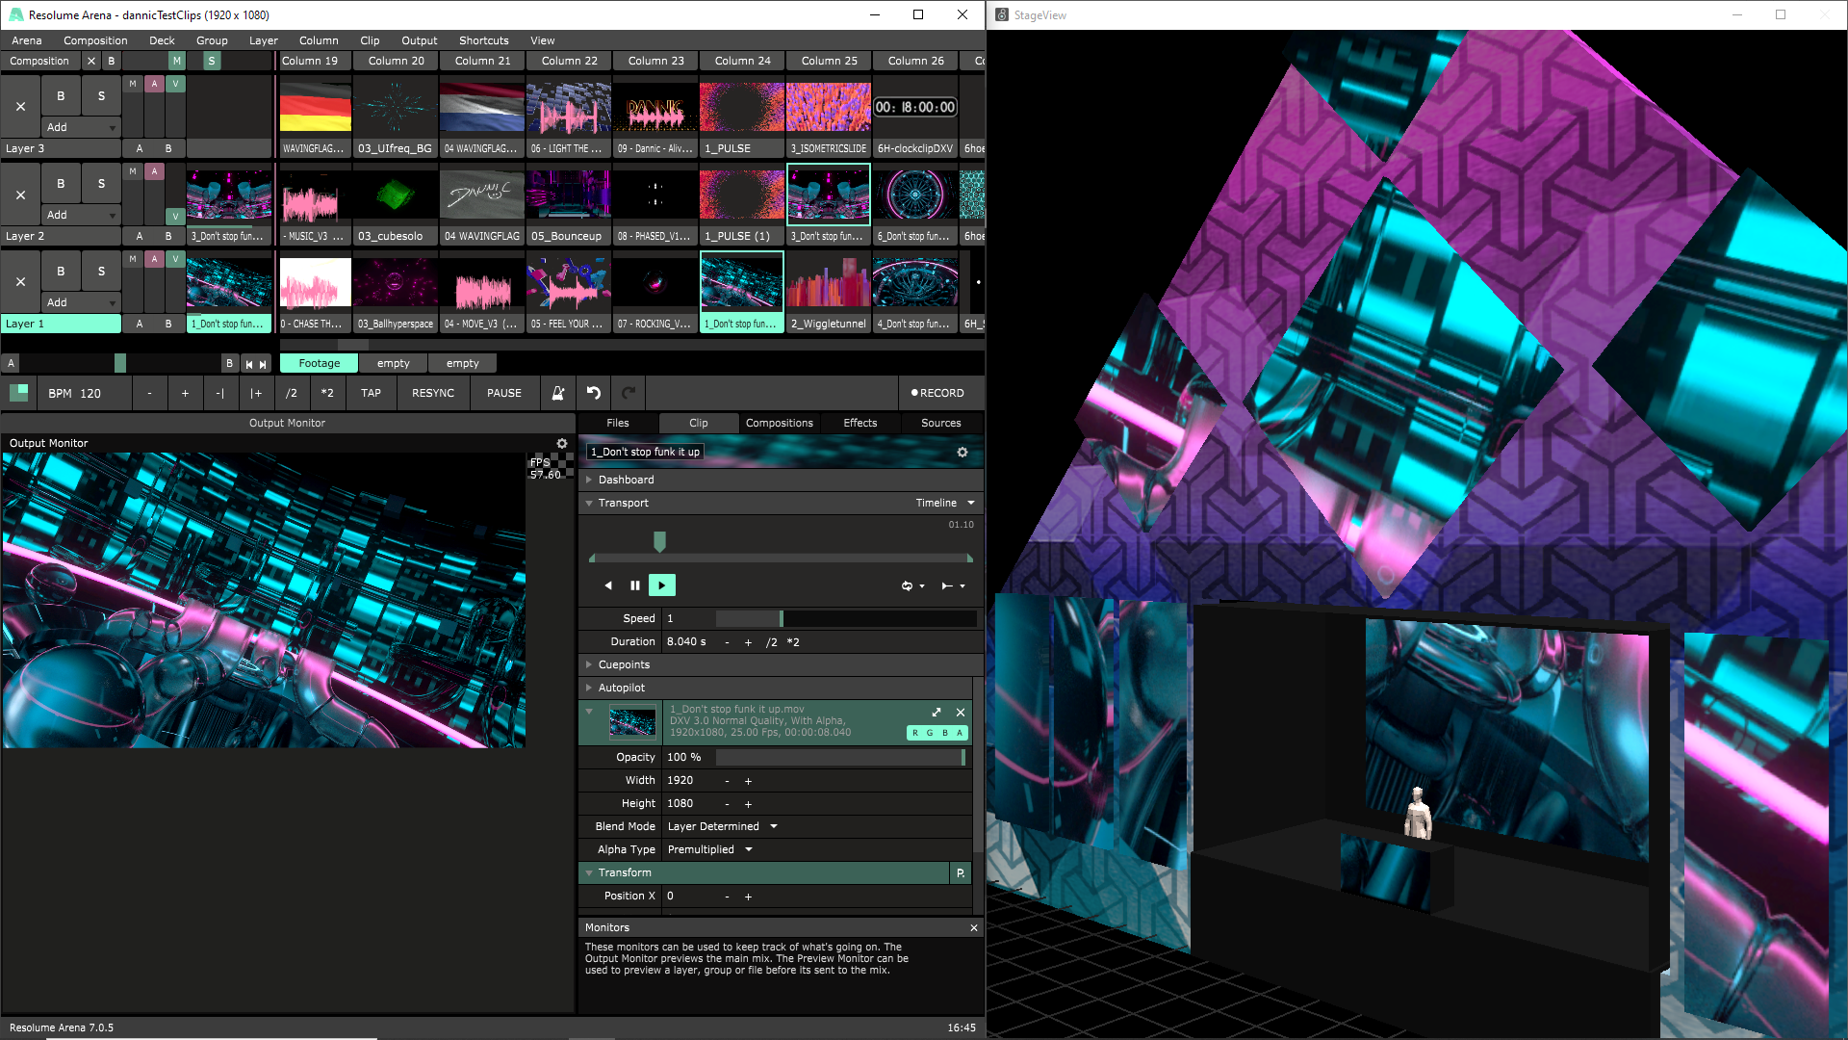The height and width of the screenshot is (1040, 1848).
Task: Select the Footage deck tab
Action: [319, 363]
